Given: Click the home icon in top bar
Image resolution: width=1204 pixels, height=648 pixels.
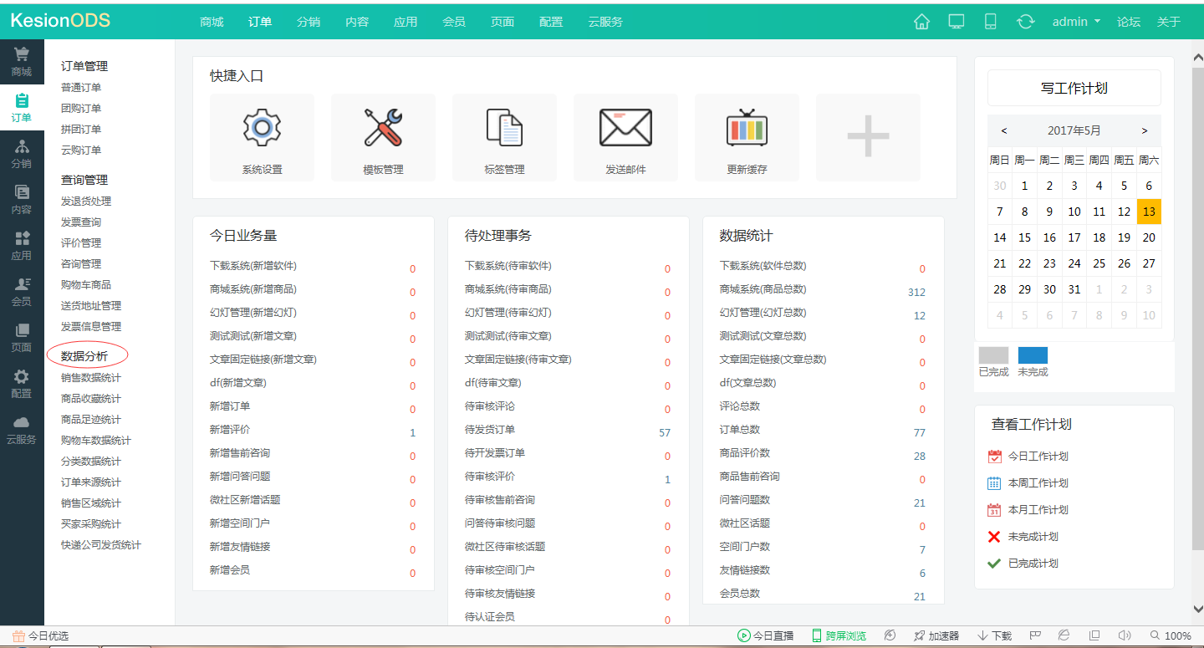Looking at the screenshot, I should tap(921, 22).
